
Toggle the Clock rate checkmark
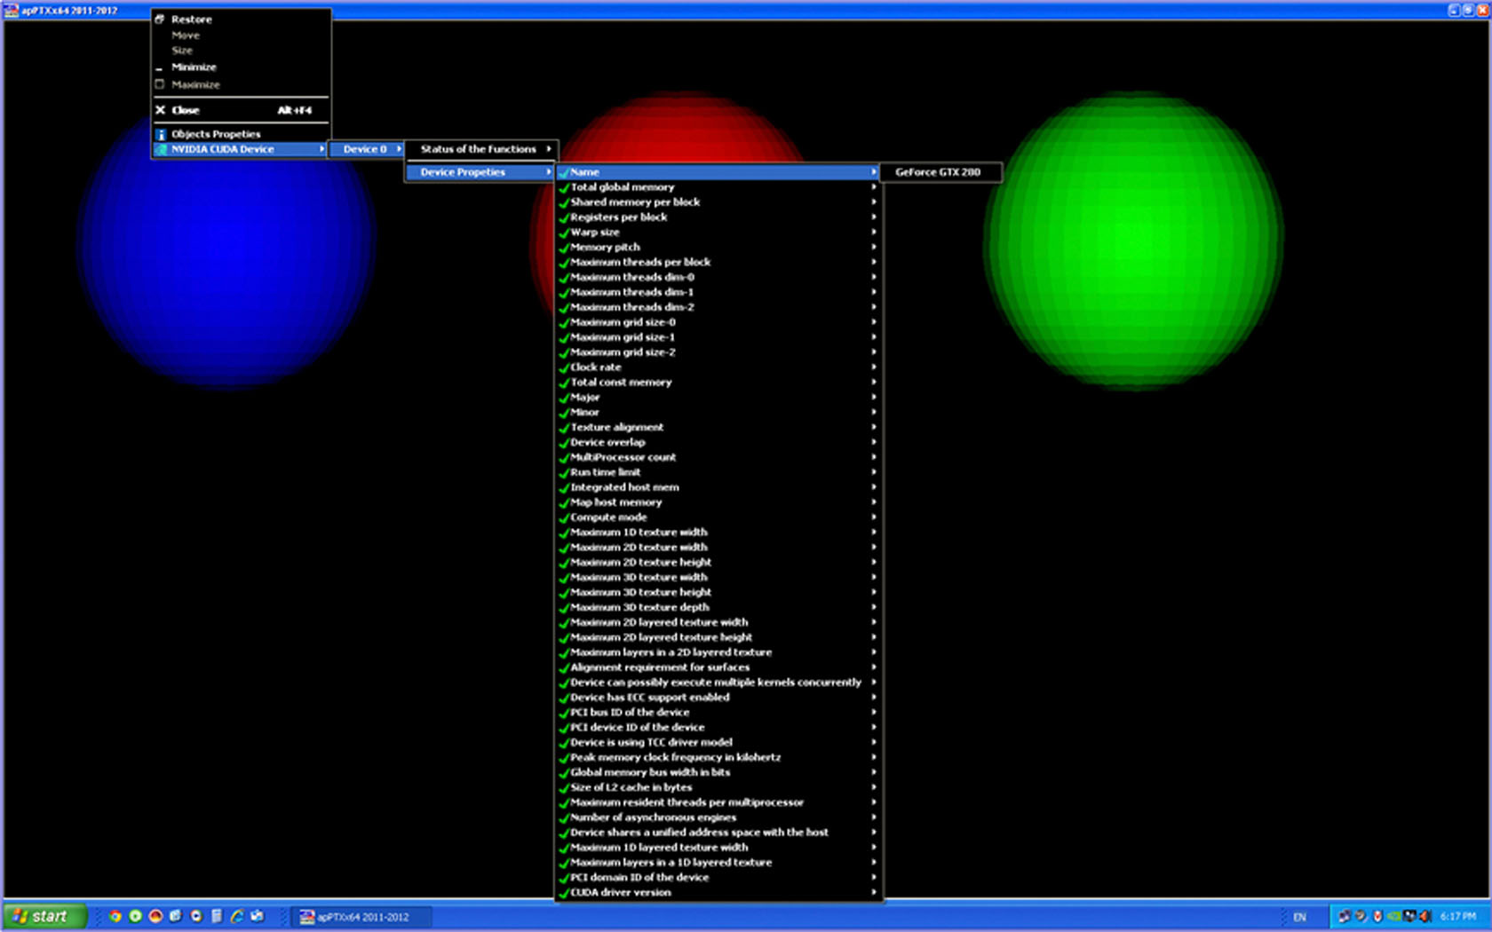pyautogui.click(x=564, y=367)
